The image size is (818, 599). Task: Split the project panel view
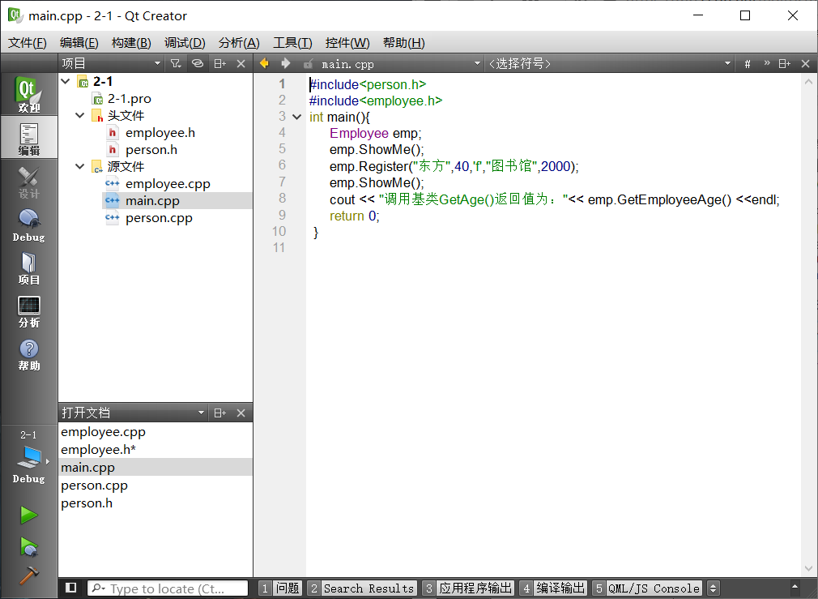tap(220, 64)
